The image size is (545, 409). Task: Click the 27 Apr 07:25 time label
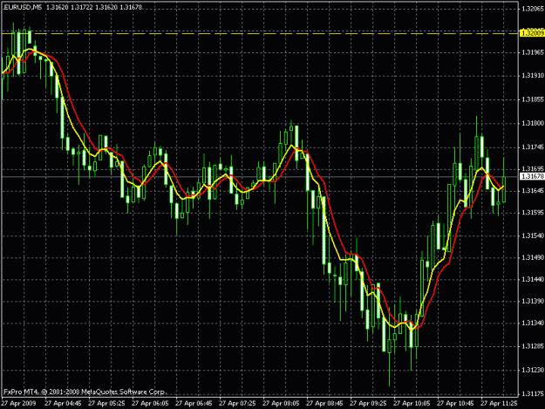(237, 404)
